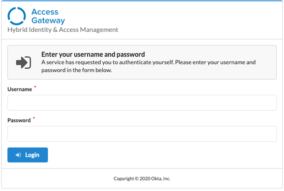The width and height of the screenshot is (284, 191).
Task: Click the word "Gateway" in the logo
Action: [x=48, y=20]
